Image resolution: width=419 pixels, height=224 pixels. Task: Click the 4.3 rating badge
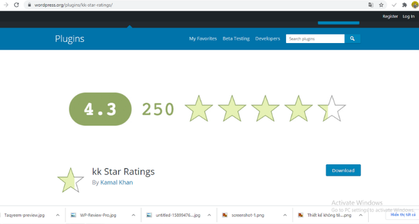click(x=100, y=109)
